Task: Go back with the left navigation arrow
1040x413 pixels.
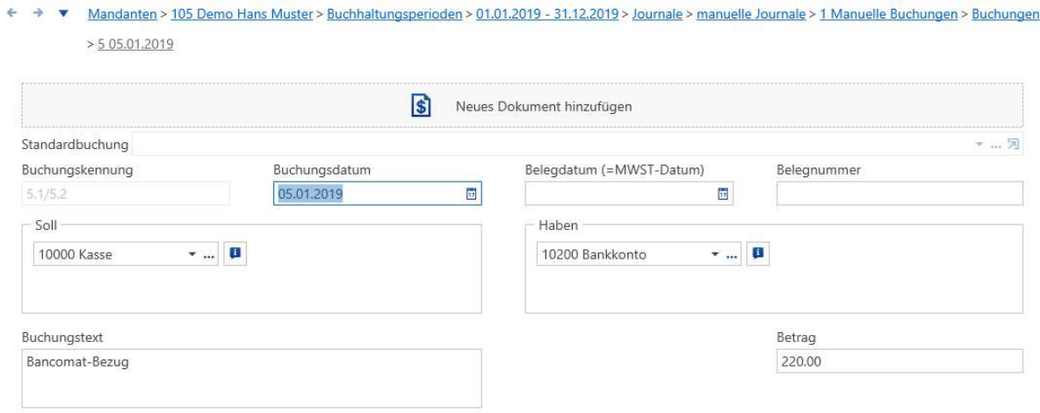Action: pos(11,12)
